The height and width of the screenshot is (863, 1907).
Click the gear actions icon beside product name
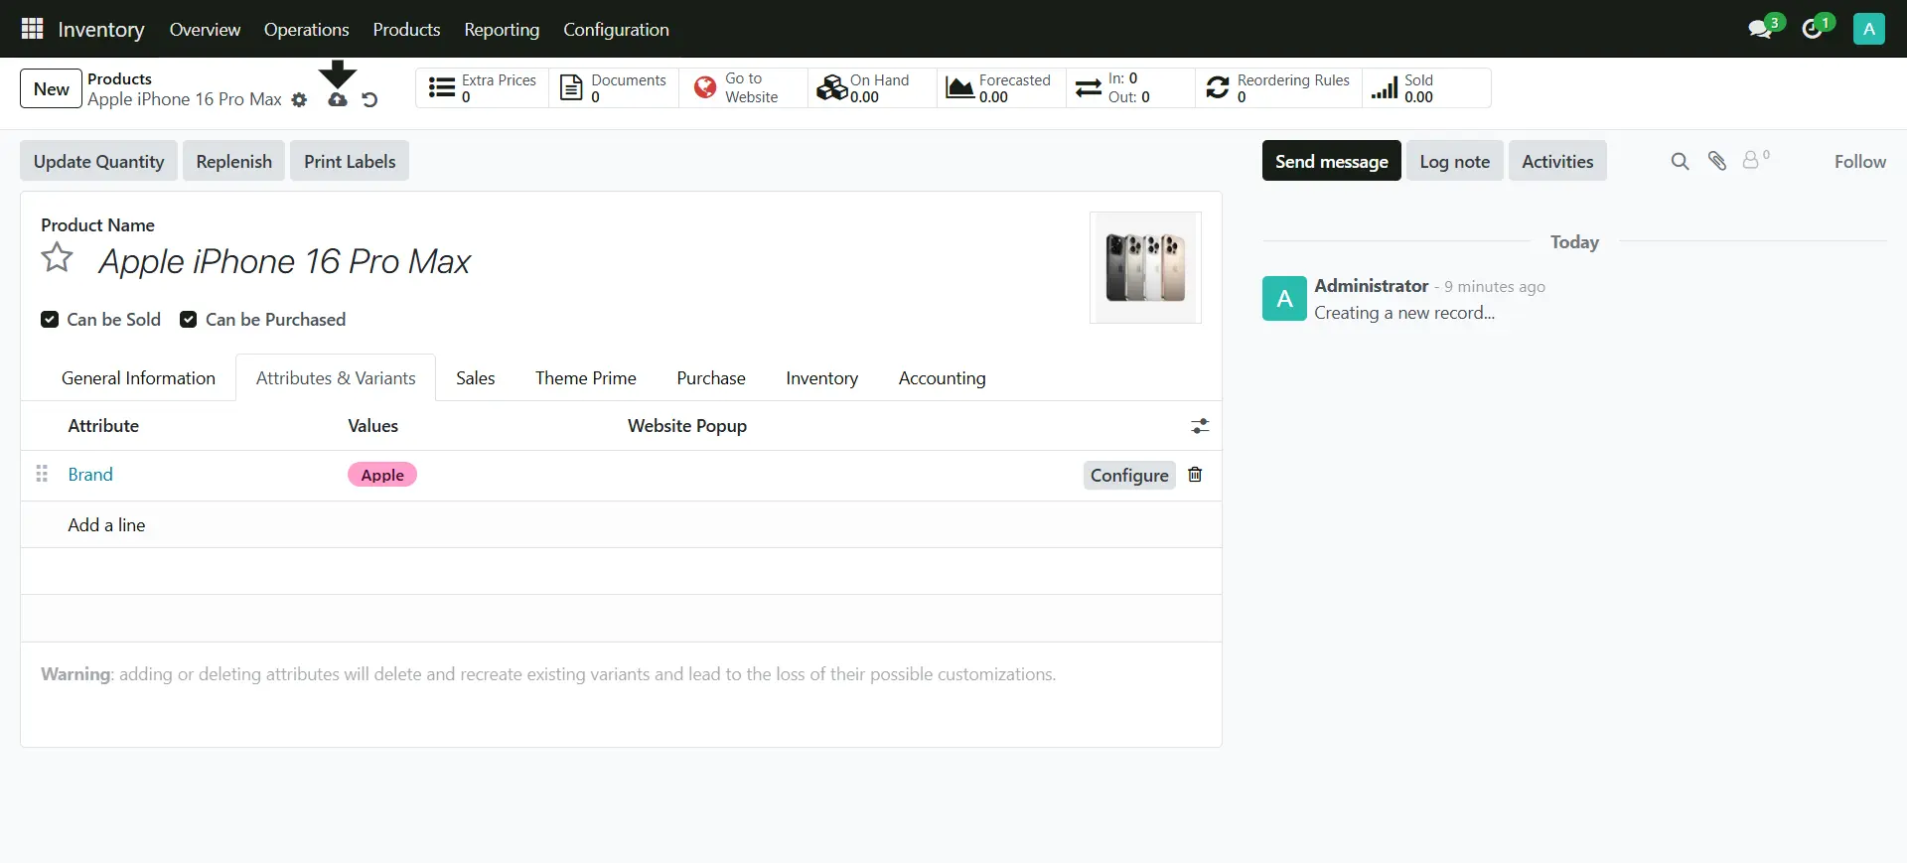click(x=299, y=100)
